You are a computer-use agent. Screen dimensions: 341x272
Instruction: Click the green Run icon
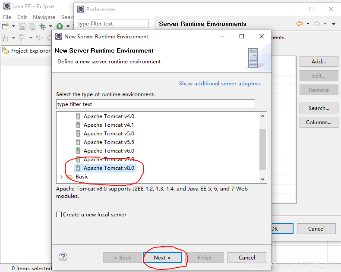click(60, 26)
